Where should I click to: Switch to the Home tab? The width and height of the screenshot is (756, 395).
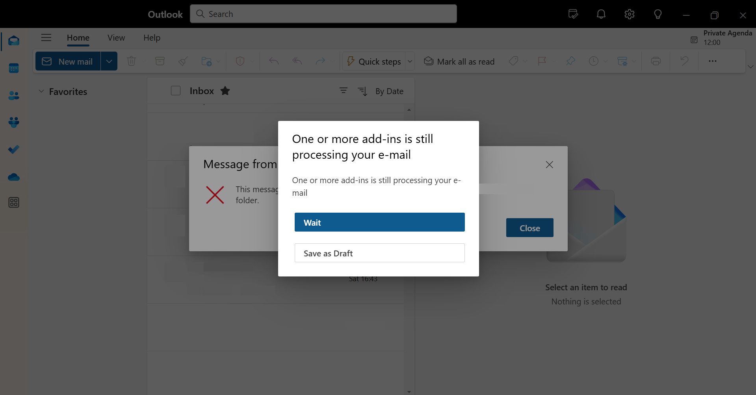(78, 38)
